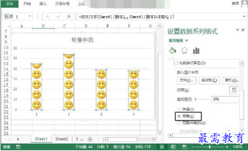The height and width of the screenshot is (151, 248).
Task: Click the texture picker icon
Action: pos(234,90)
